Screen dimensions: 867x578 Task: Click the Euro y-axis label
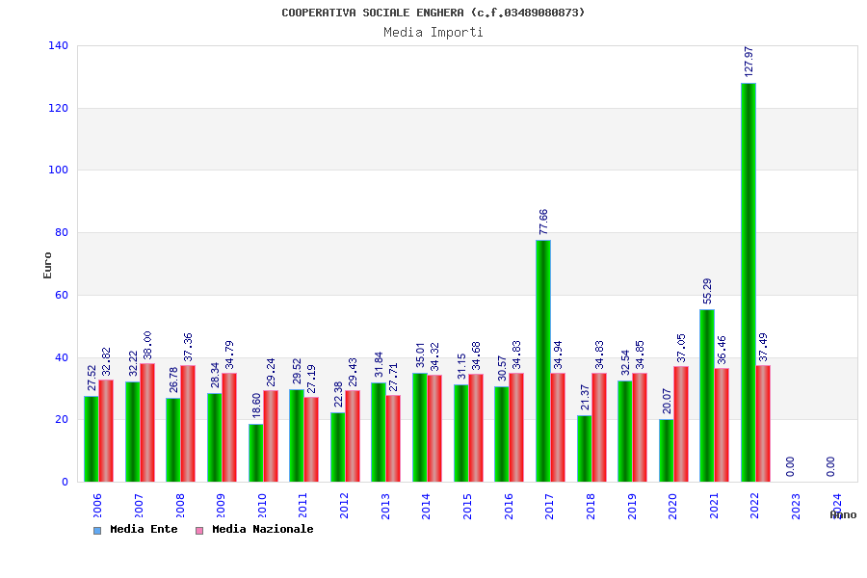pyautogui.click(x=47, y=265)
